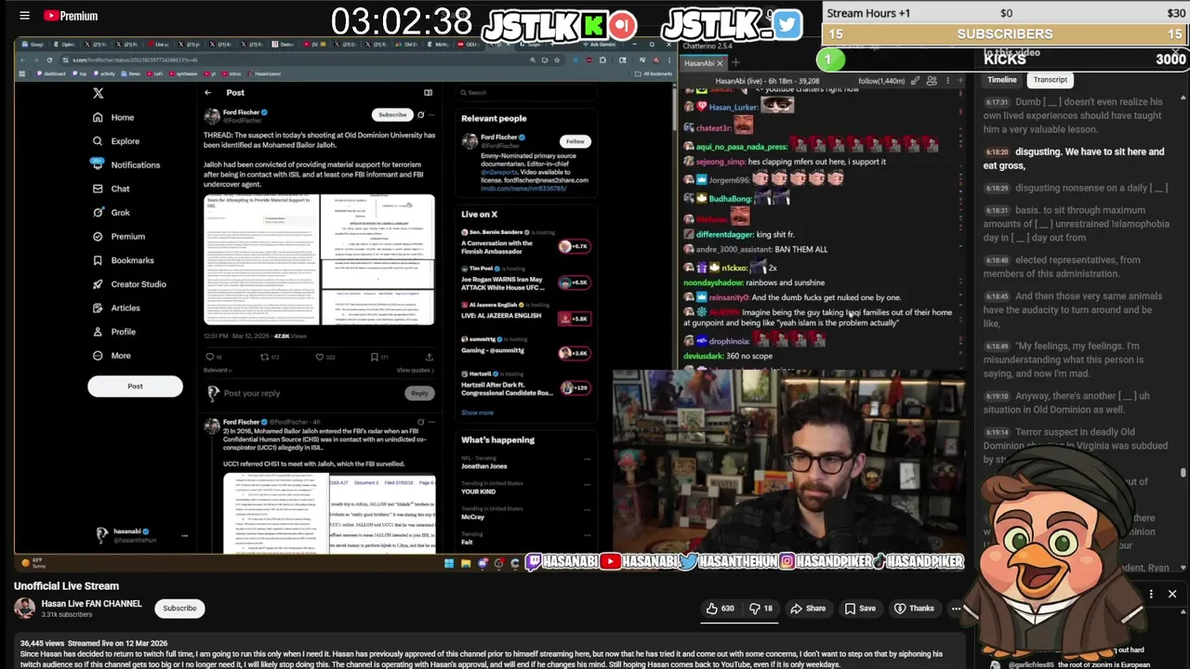Open Chatterino viewer list icon
The height and width of the screenshot is (669, 1190).
coord(932,81)
